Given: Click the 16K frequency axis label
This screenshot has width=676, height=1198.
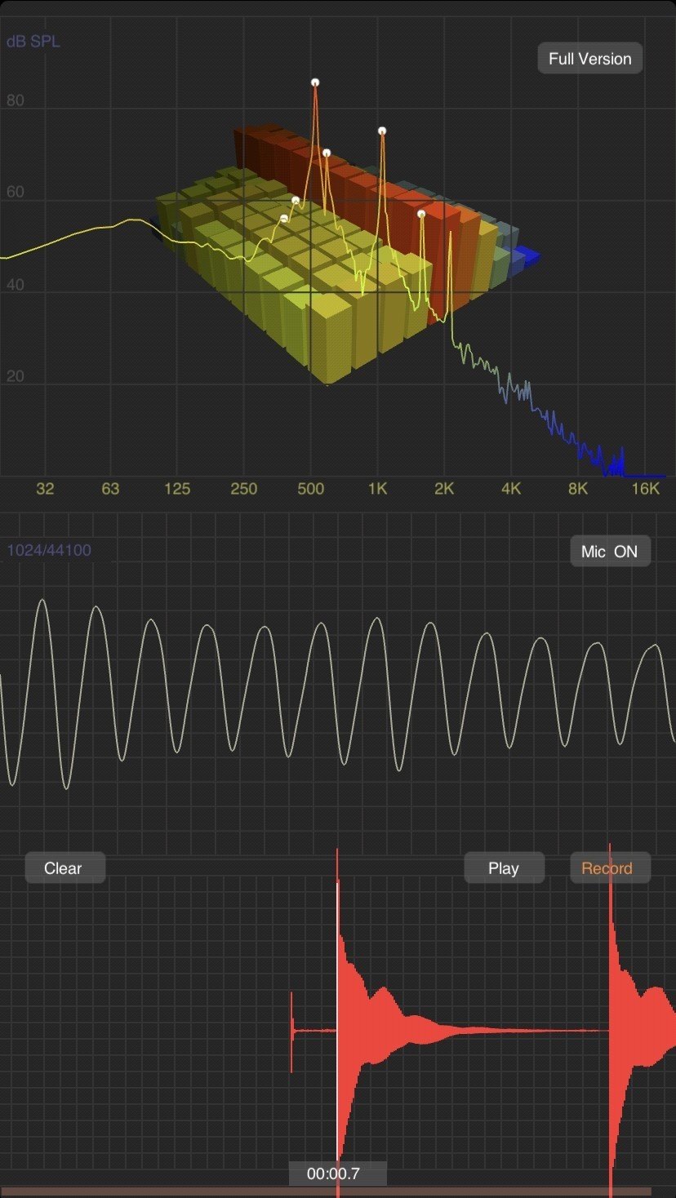Looking at the screenshot, I should coord(645,489).
